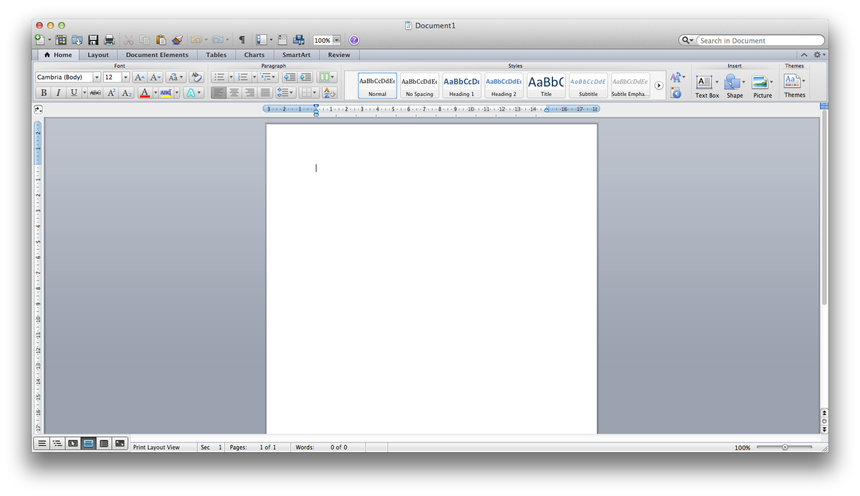Switch to the Layout tab

click(98, 55)
